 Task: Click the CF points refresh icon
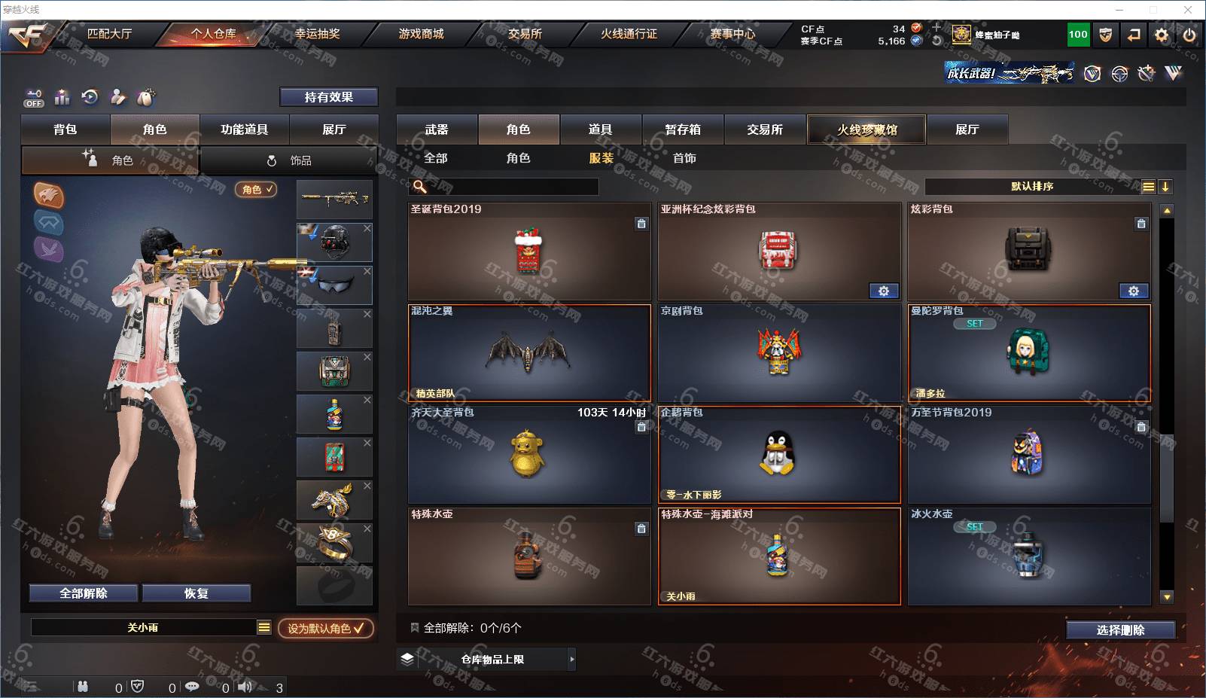pyautogui.click(x=936, y=41)
